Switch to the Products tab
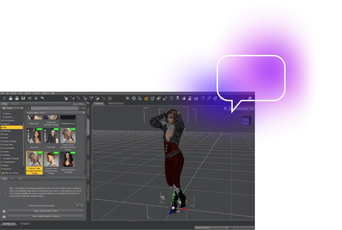This screenshot has width=342, height=230. [15, 104]
